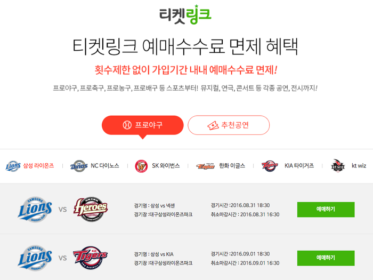
Task: Select the Hanwha Eagles team logo
Action: (x=206, y=166)
